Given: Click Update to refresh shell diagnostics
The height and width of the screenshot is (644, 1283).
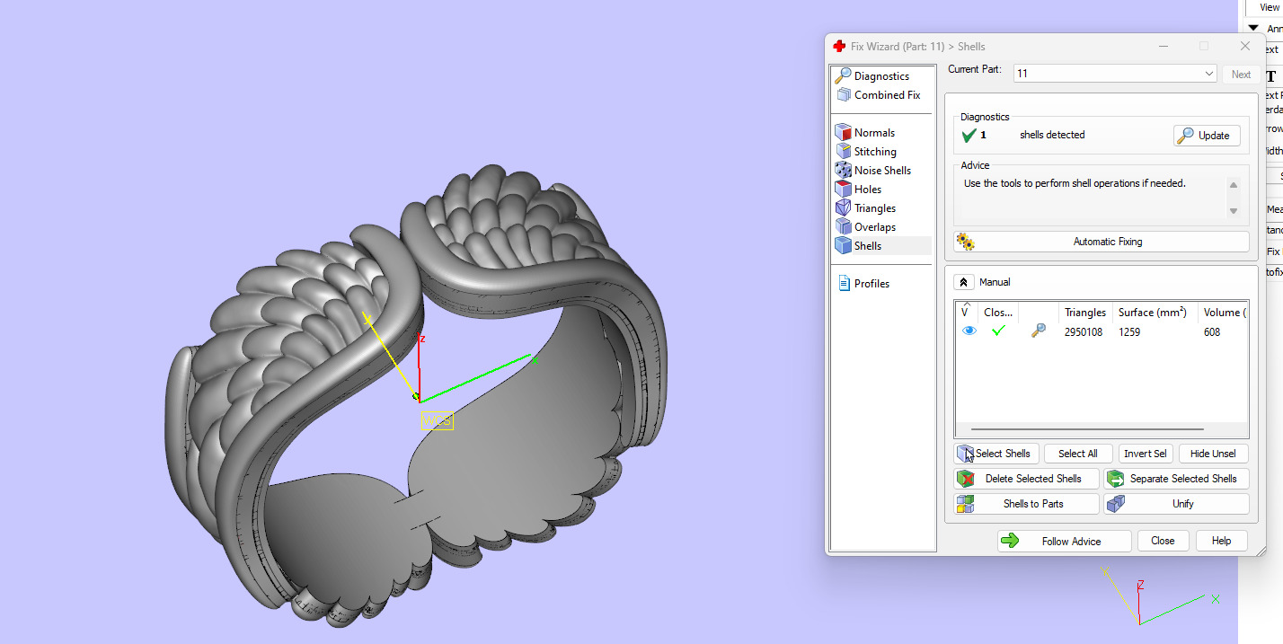Looking at the screenshot, I should click(x=1207, y=136).
